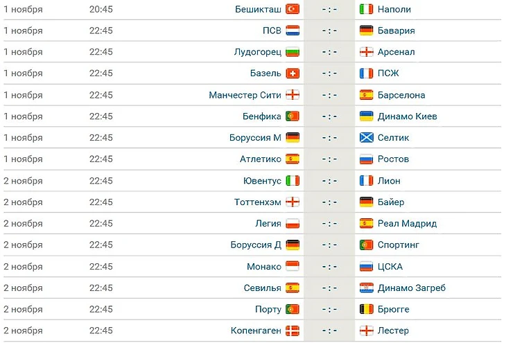506x343 pixels.
Task: Click the Turkish flag beside Бешикташ
Action: [293, 9]
